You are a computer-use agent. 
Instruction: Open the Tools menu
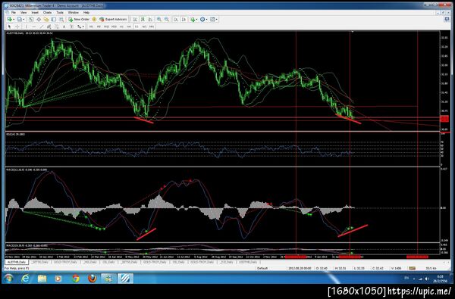[60, 12]
